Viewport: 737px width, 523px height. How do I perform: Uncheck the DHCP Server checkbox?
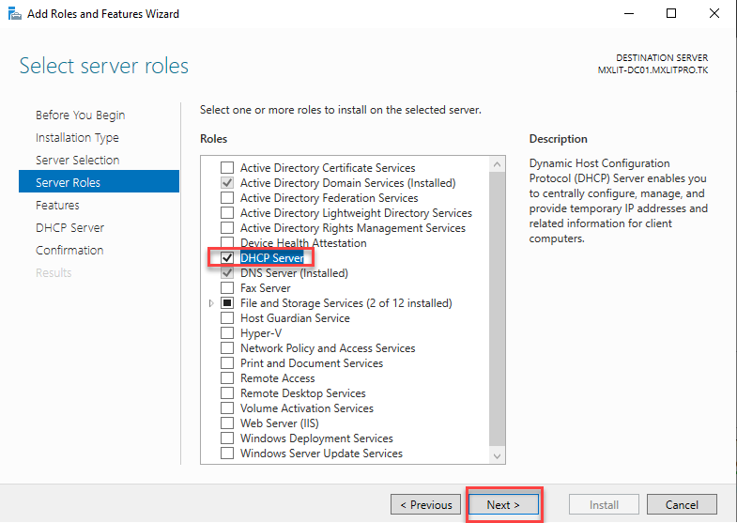[x=226, y=258]
